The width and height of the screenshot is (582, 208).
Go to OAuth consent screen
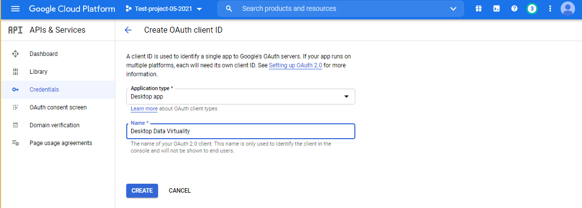(58, 107)
